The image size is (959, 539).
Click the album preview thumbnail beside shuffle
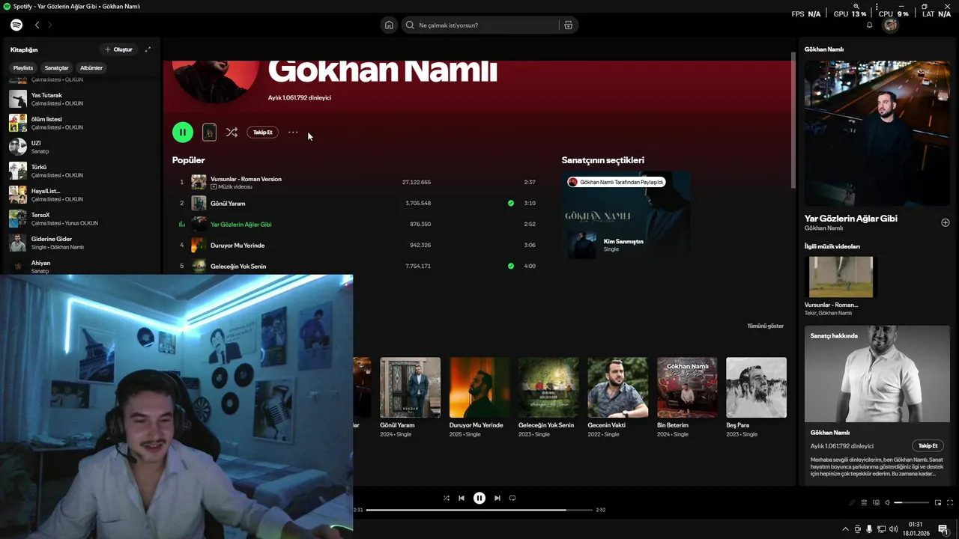(209, 132)
